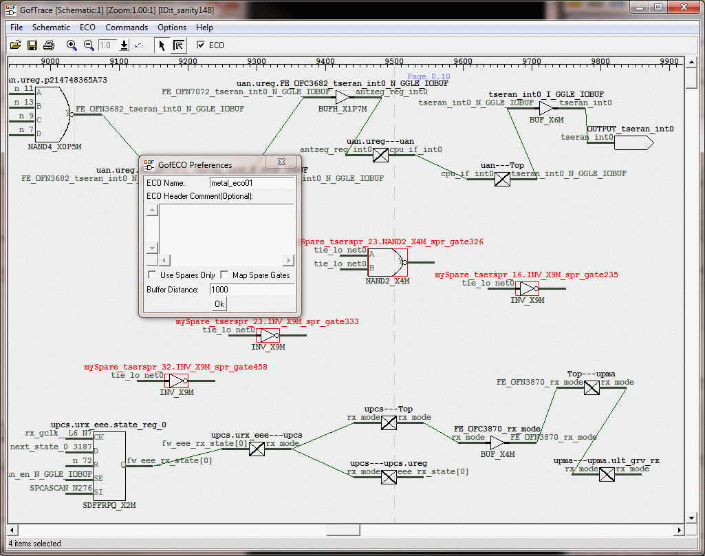The image size is (705, 556).
Task: Open the Commands menu
Action: pos(126,28)
